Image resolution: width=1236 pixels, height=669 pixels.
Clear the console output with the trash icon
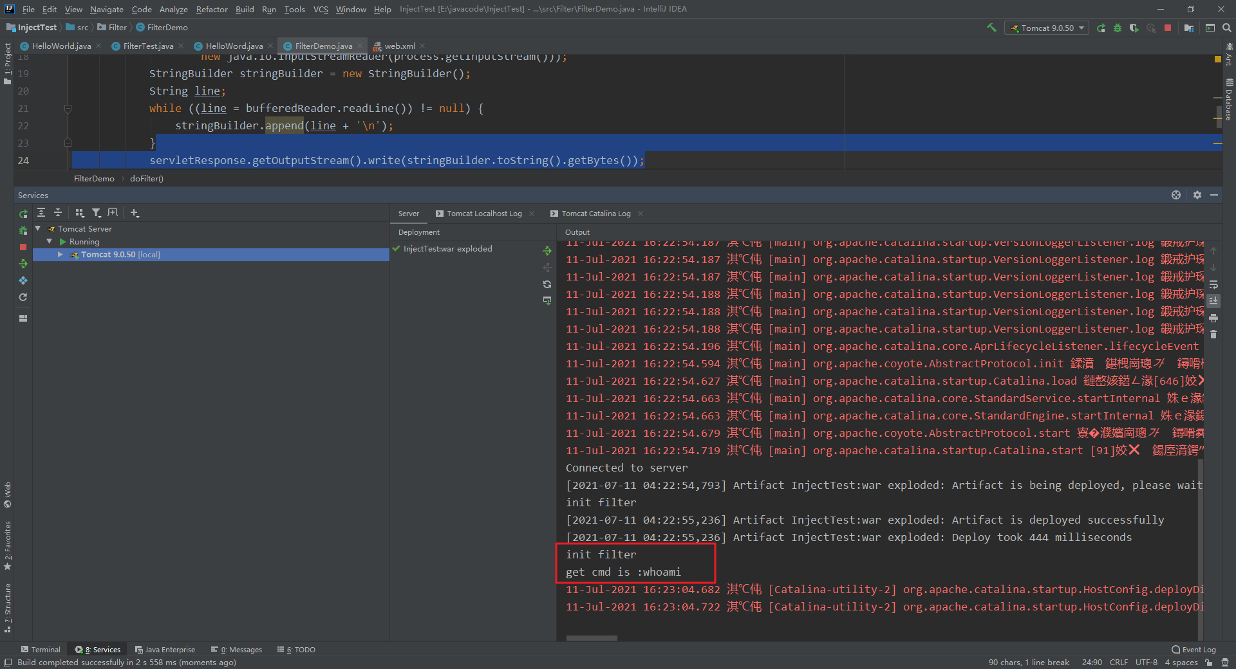1213,334
